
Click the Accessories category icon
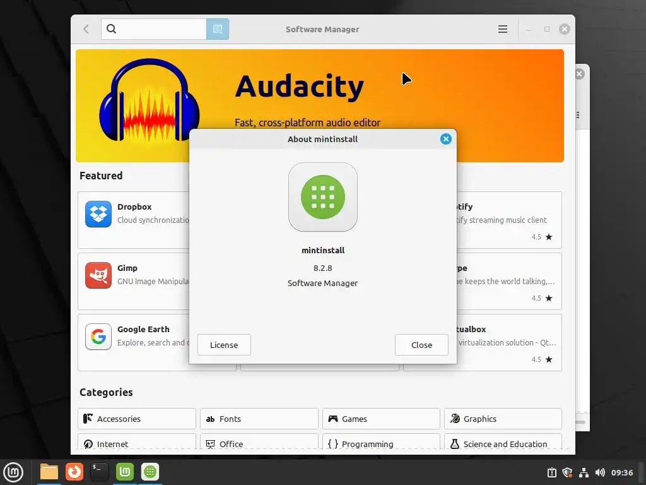88,419
